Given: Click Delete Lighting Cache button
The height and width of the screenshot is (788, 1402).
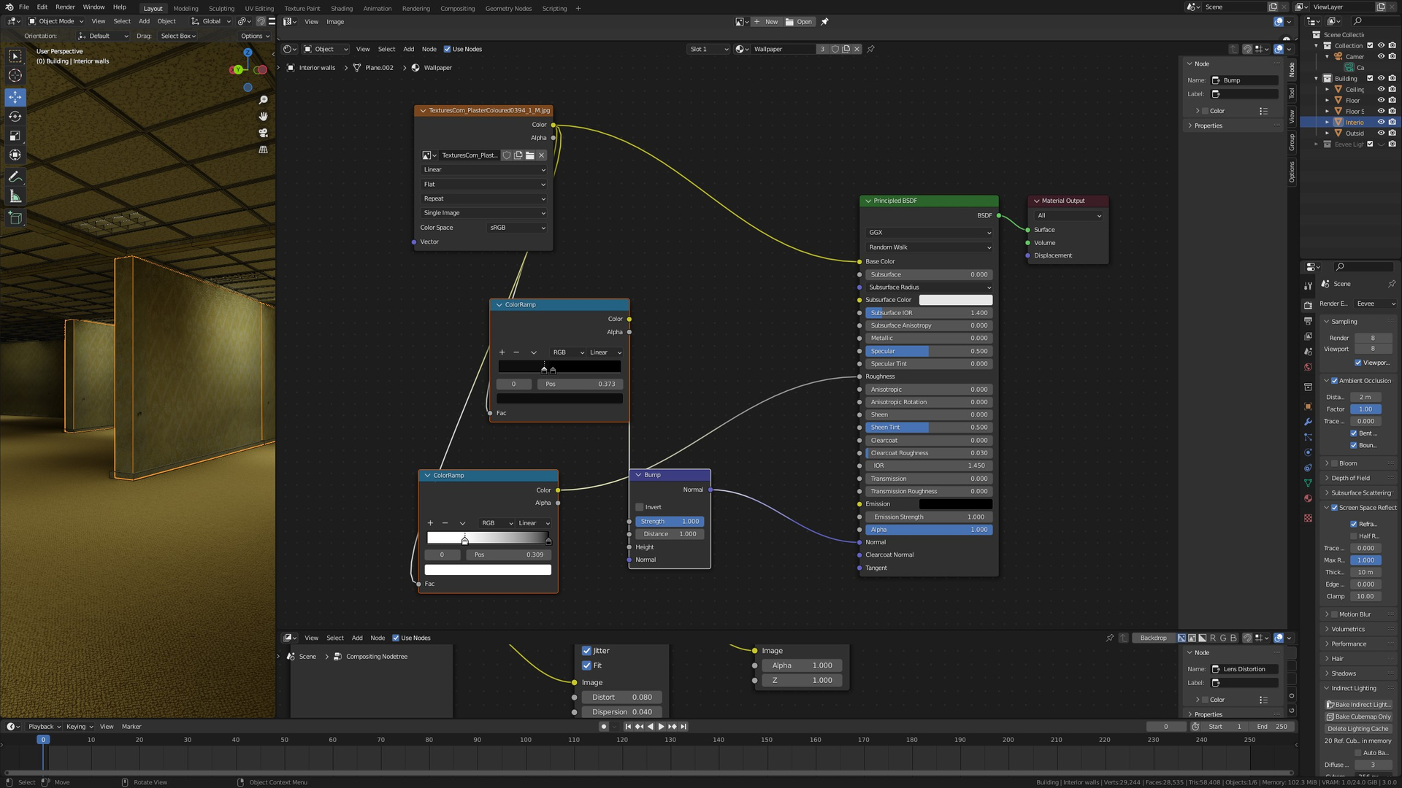Looking at the screenshot, I should pos(1358,729).
